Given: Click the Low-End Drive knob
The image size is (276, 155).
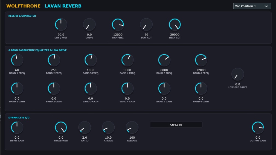Looking at the screenshot, I should 238,74.
